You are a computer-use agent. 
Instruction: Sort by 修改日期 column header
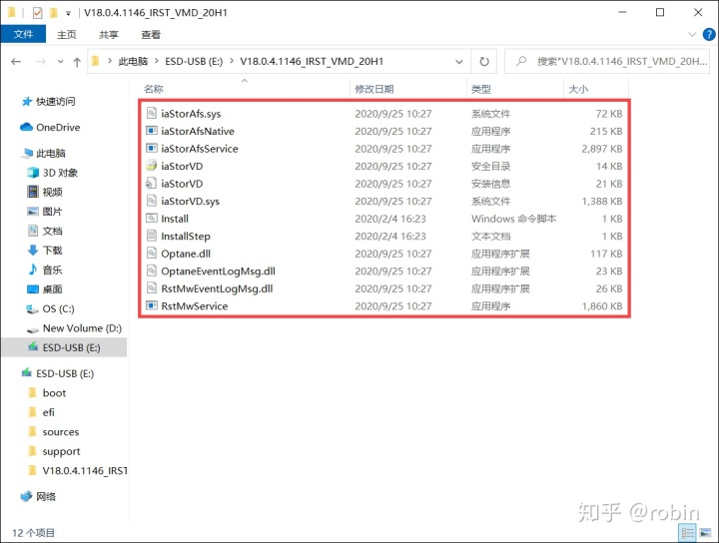[374, 89]
